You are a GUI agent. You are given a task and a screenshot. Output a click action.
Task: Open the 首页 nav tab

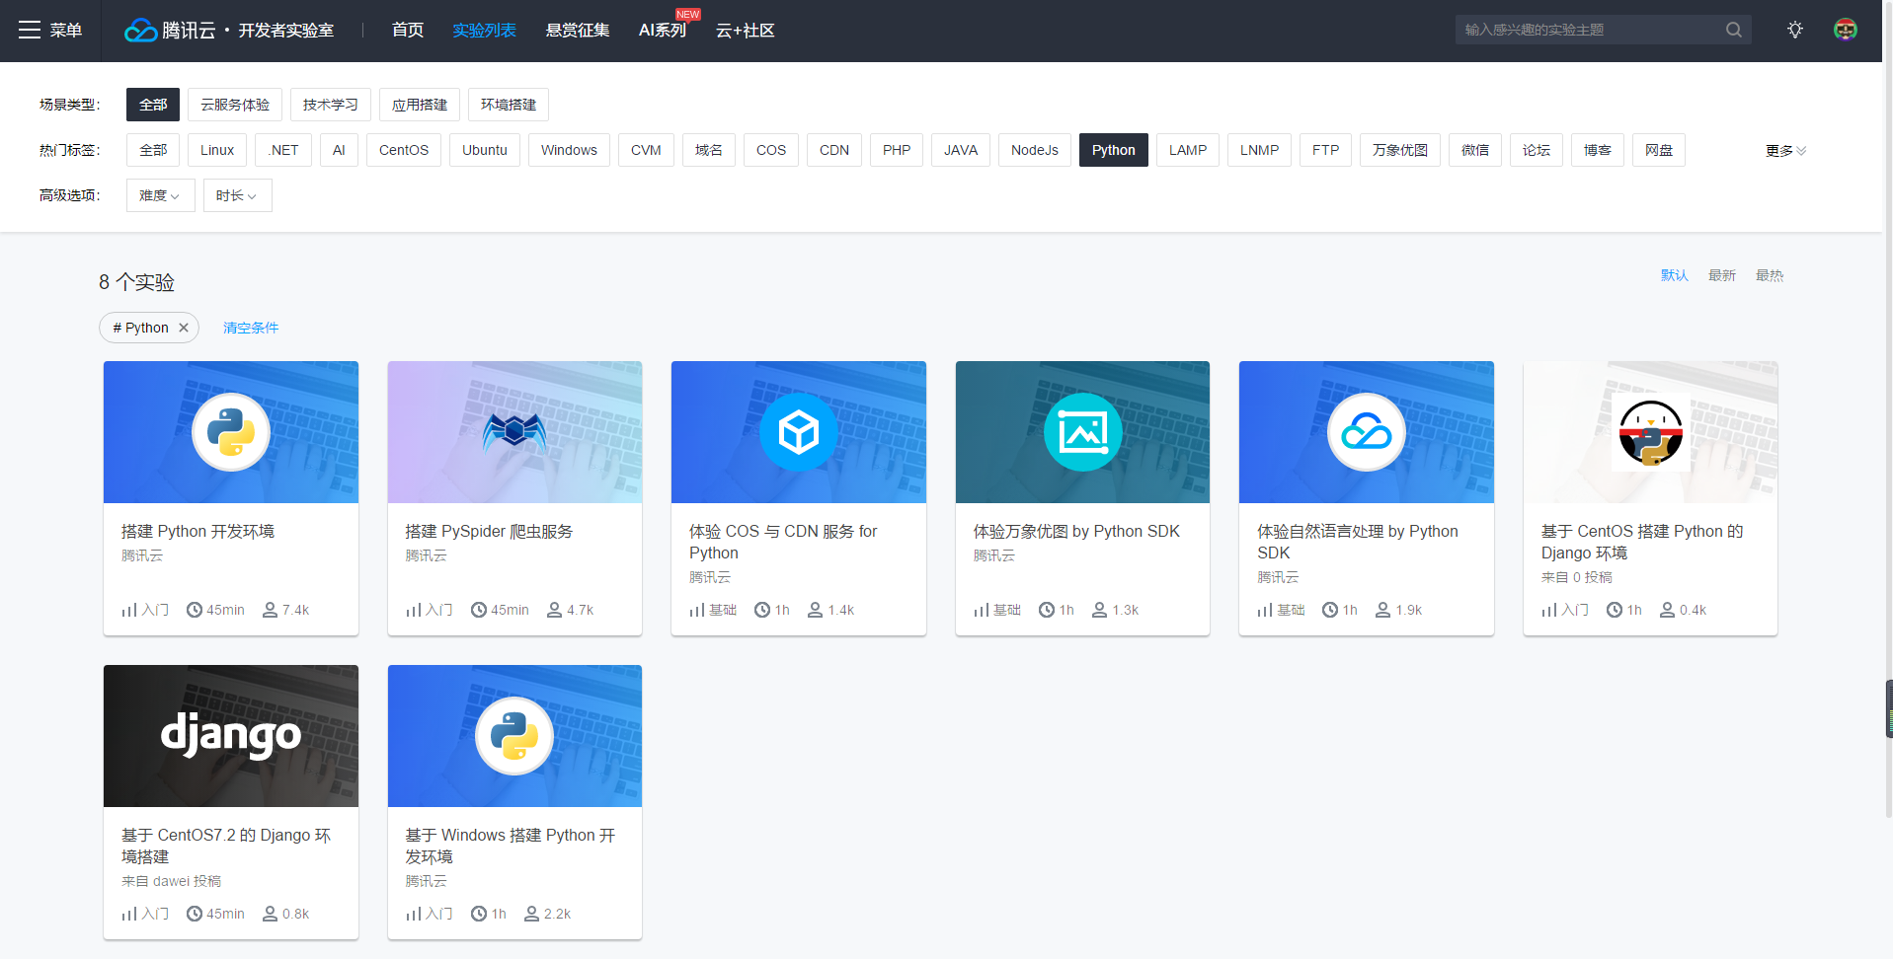tap(408, 31)
